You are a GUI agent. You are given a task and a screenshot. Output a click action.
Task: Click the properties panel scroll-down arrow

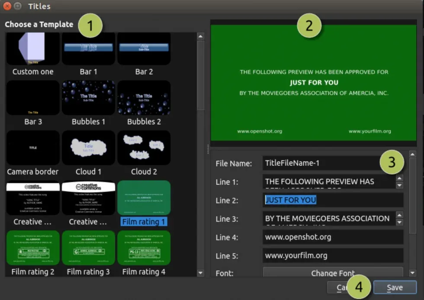[412, 273]
